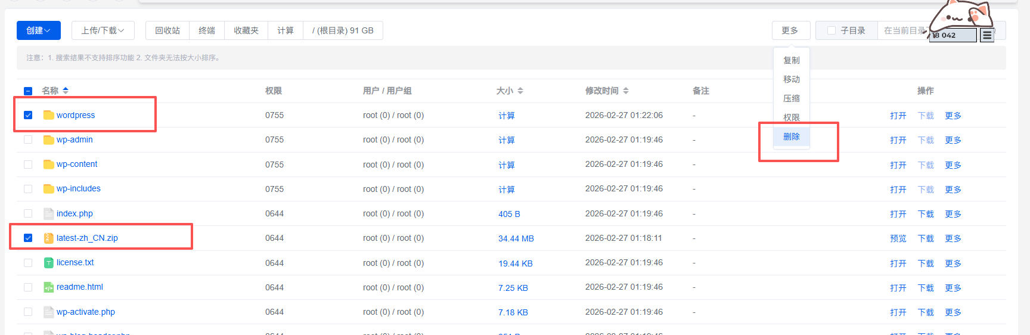The width and height of the screenshot is (1030, 335).
Task: Open the 回收站 recycle bin
Action: click(167, 30)
